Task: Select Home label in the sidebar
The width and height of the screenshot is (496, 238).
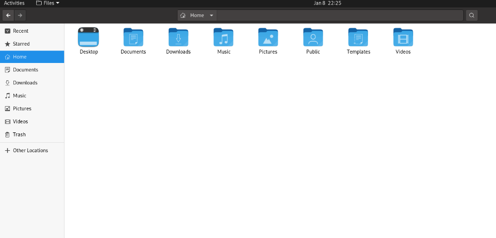Action: [20, 57]
